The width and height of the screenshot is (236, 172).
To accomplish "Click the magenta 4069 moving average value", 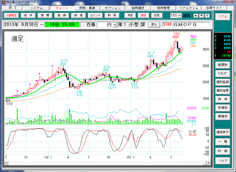I will tap(193, 36).
